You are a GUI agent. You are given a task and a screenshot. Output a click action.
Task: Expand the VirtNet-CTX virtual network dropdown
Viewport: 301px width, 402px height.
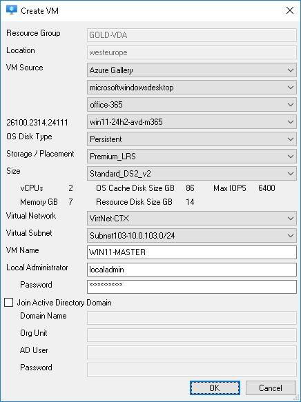point(192,219)
